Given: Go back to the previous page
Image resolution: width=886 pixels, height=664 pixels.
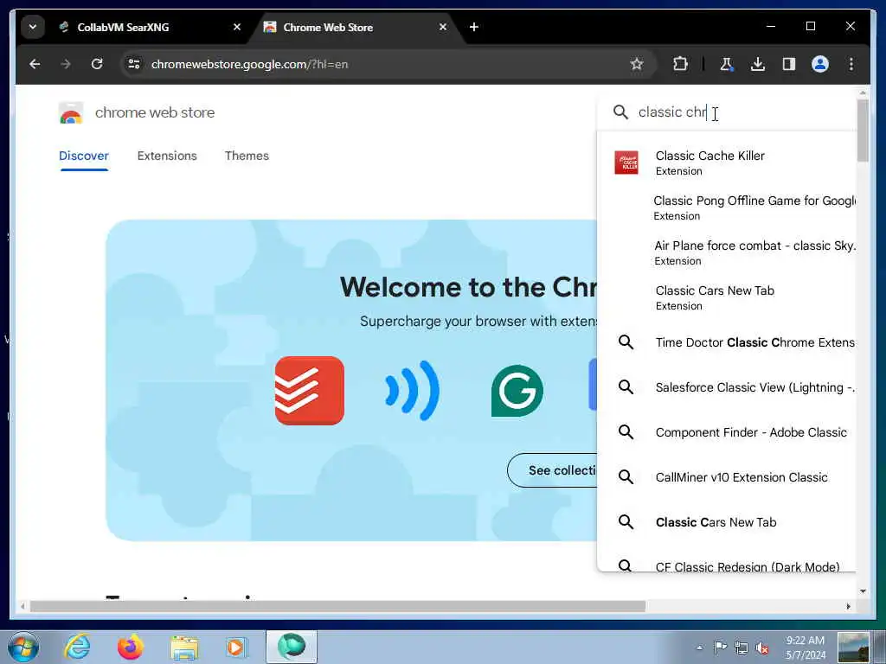Looking at the screenshot, I should 35,64.
